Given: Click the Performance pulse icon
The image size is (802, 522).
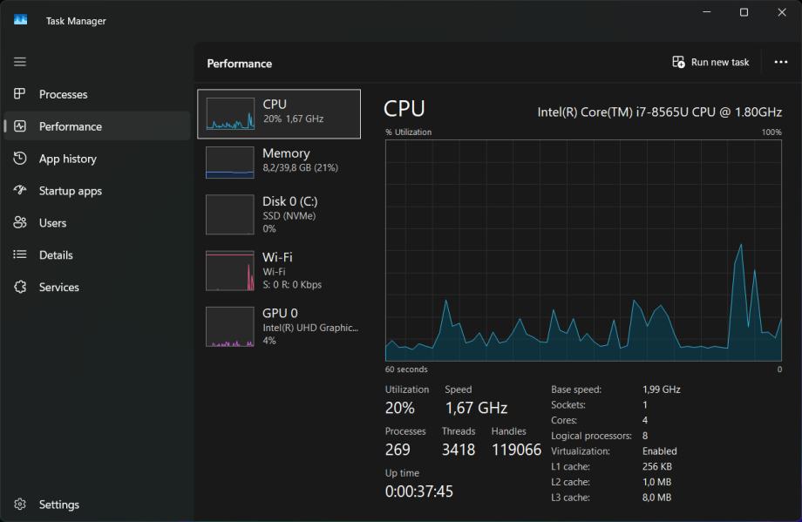Looking at the screenshot, I should pyautogui.click(x=20, y=126).
